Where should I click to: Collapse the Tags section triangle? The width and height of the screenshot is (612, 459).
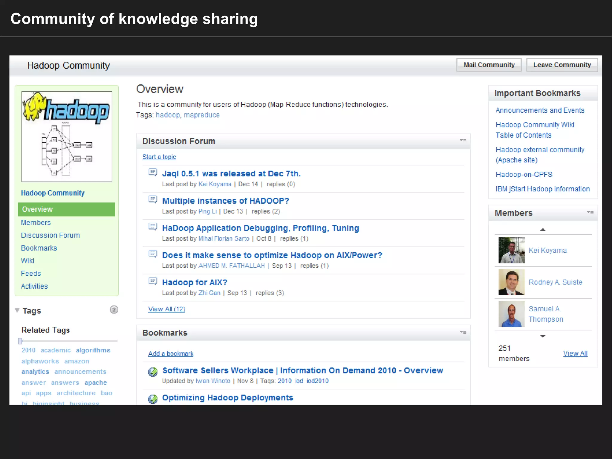coord(17,310)
